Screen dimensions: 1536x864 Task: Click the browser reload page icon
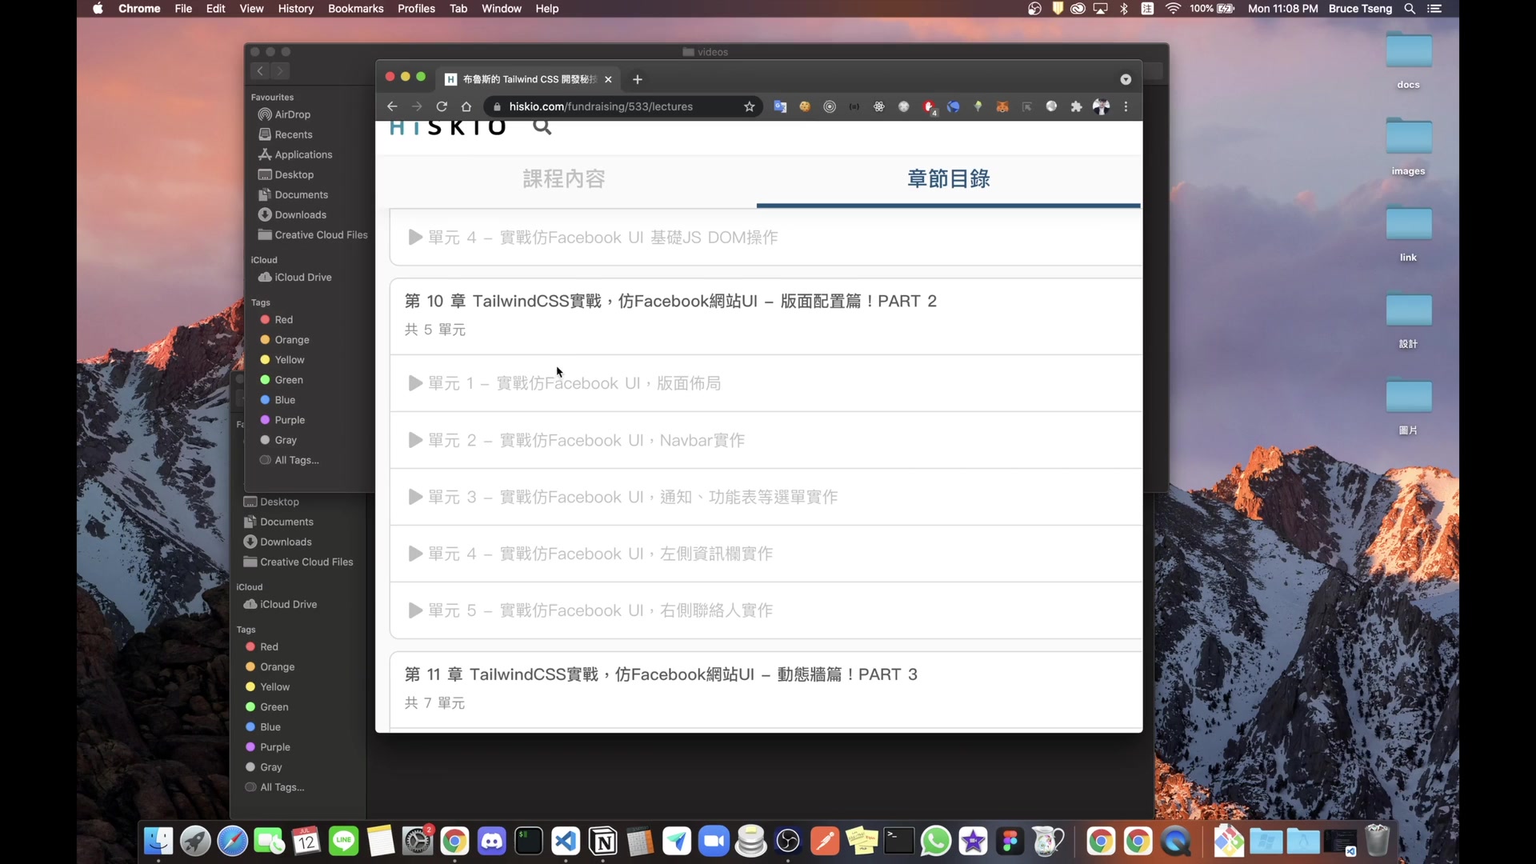tap(442, 106)
